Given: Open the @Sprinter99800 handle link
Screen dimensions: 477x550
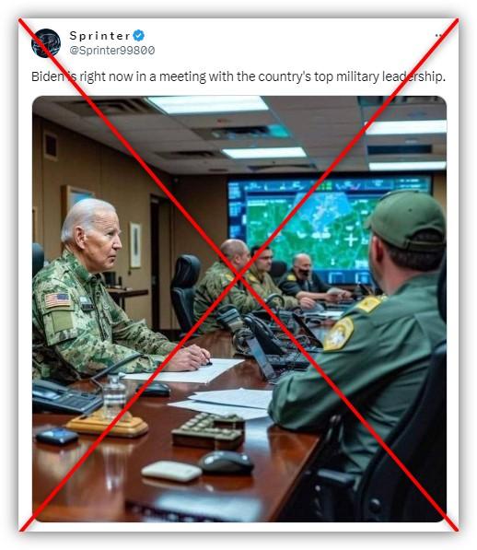Looking at the screenshot, I should coord(112,50).
